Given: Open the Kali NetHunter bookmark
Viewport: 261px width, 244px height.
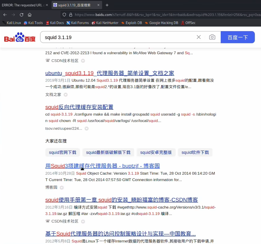Looking at the screenshot, I should pos(105,23).
